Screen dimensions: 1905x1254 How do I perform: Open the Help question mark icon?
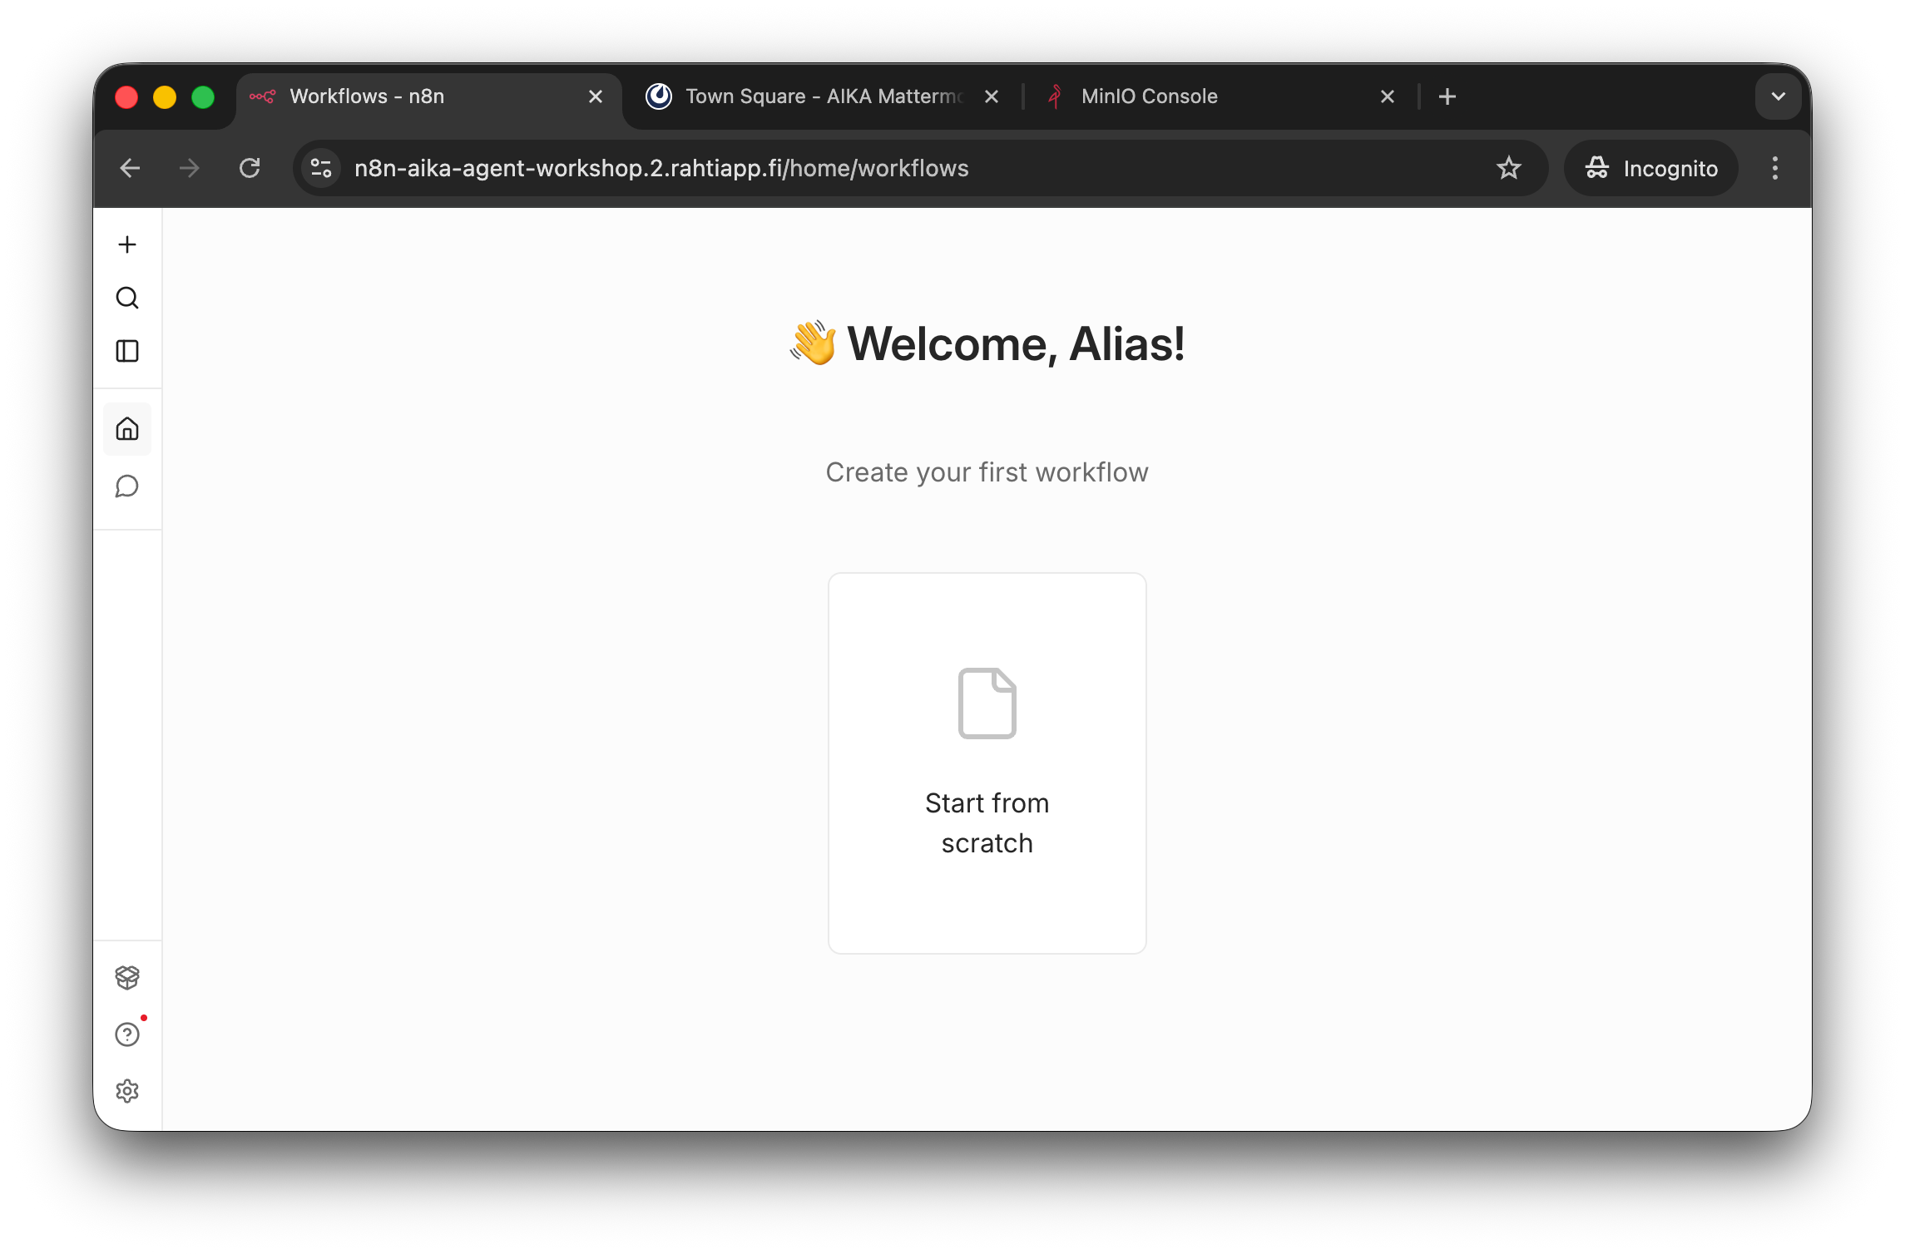coord(127,1034)
